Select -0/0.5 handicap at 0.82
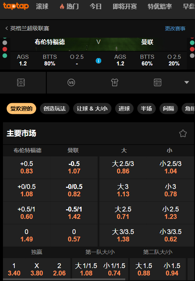The width and height of the screenshot is (195, 281). pos(74,190)
